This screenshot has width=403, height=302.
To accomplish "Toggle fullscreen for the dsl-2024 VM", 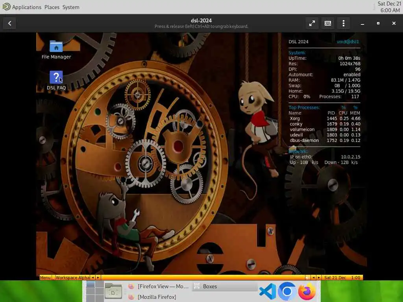I will click(x=312, y=23).
